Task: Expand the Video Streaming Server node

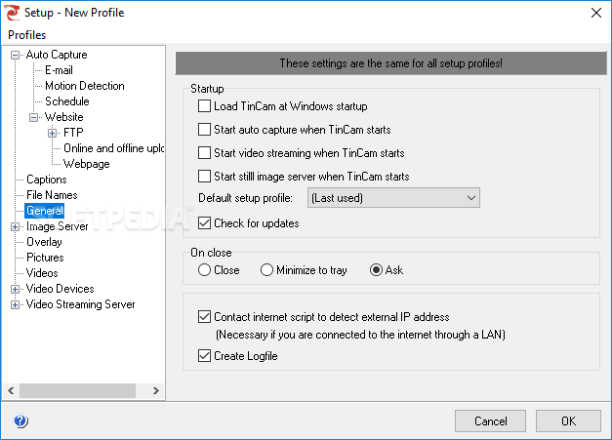Action: click(15, 304)
